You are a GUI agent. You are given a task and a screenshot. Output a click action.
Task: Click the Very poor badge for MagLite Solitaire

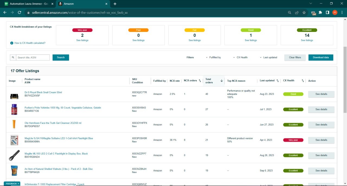point(293,140)
